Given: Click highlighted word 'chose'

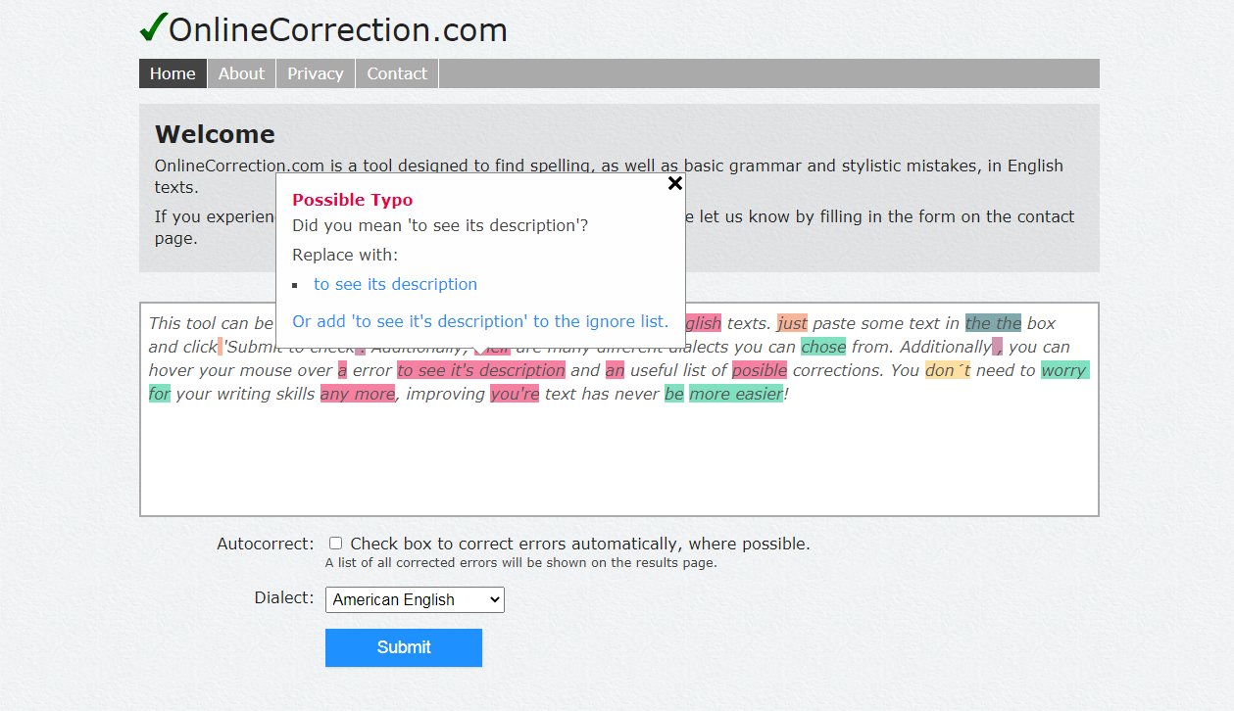Looking at the screenshot, I should (823, 347).
